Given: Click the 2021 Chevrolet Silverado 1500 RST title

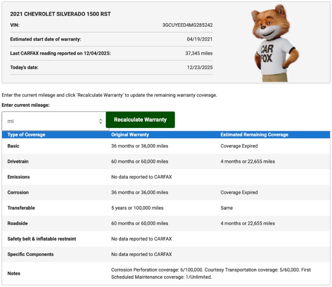Looking at the screenshot, I should 60,14.
